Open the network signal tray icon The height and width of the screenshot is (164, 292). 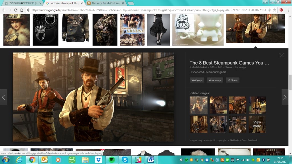coord(243,160)
